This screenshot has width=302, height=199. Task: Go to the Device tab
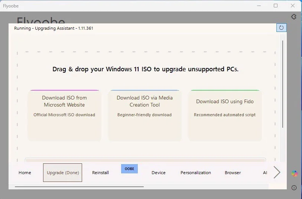click(x=159, y=173)
